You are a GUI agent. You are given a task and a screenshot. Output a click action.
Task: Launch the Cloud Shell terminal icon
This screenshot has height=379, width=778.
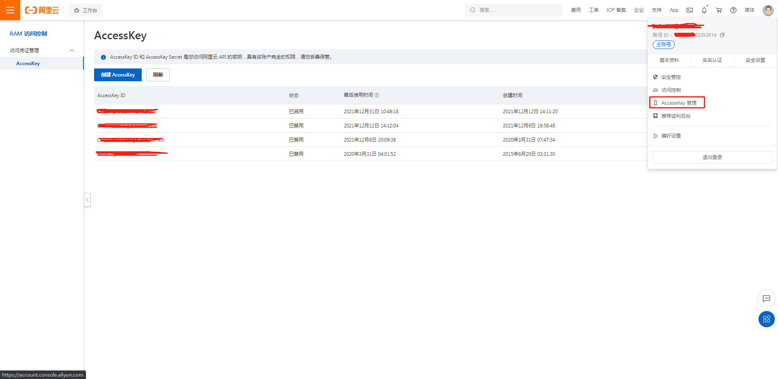tap(690, 10)
